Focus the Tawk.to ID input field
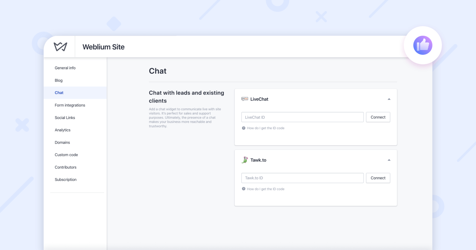This screenshot has width=476, height=250. point(303,178)
